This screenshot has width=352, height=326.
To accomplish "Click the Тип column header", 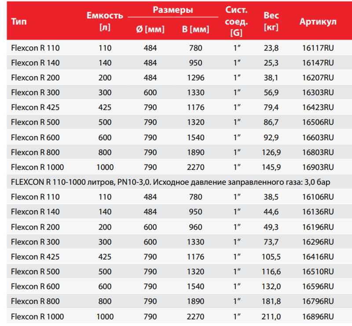I will point(19,21).
